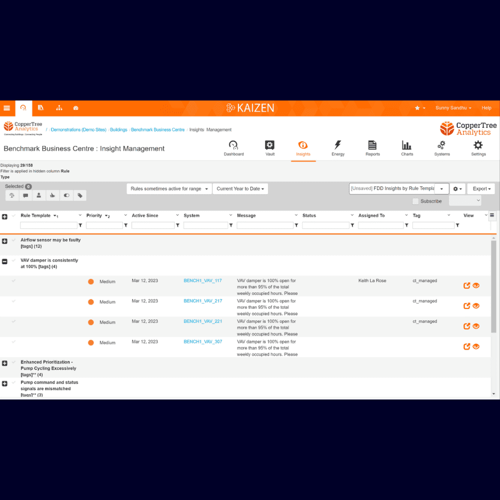Select the BENCH1_VAV_221 row checkmark
This screenshot has height=500, width=500.
click(13, 321)
